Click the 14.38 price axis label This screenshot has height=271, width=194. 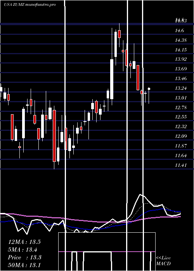pyautogui.click(x=181, y=40)
